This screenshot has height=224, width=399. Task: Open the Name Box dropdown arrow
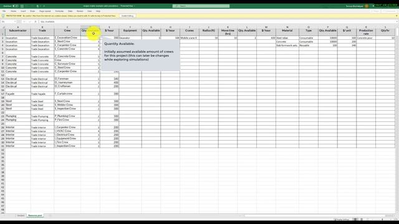point(15,22)
